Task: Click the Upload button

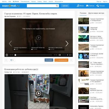Action: click(x=65, y=6)
